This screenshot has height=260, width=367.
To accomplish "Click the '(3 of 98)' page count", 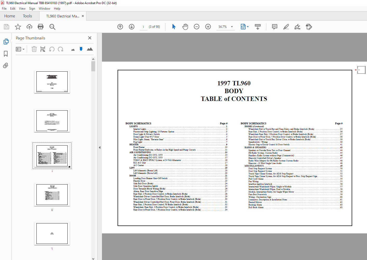I will click(x=154, y=27).
